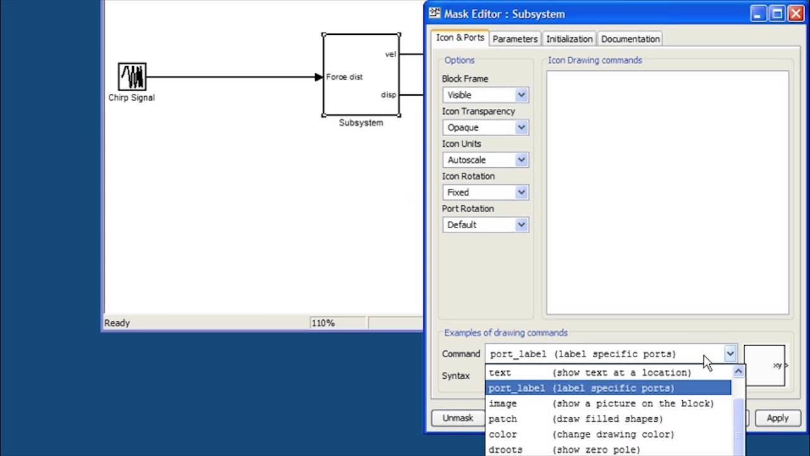Click the 'Subsystem' block name label
Screen dimensions: 810x456
tap(361, 123)
